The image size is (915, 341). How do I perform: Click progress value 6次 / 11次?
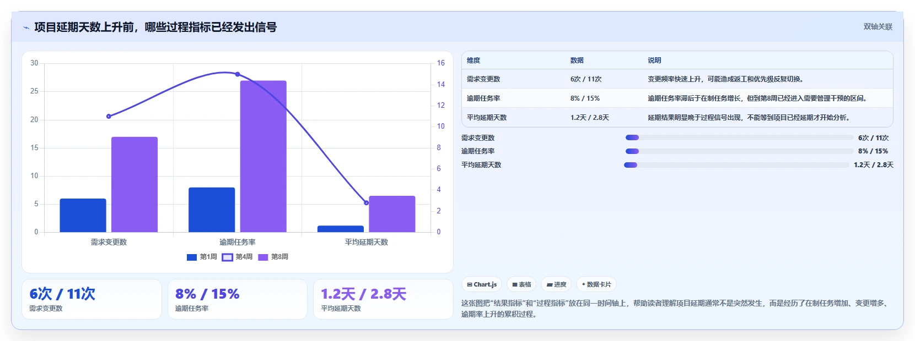[x=873, y=138]
